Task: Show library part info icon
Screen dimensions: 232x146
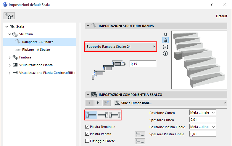Action: click(165, 53)
